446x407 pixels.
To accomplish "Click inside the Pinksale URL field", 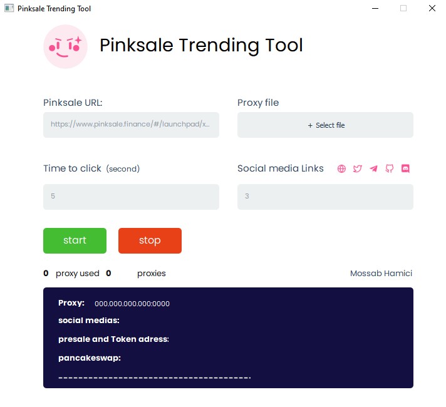I will (x=131, y=125).
